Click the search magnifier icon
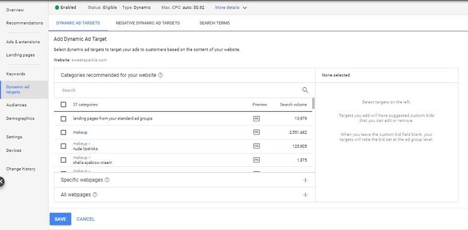 coord(305,90)
